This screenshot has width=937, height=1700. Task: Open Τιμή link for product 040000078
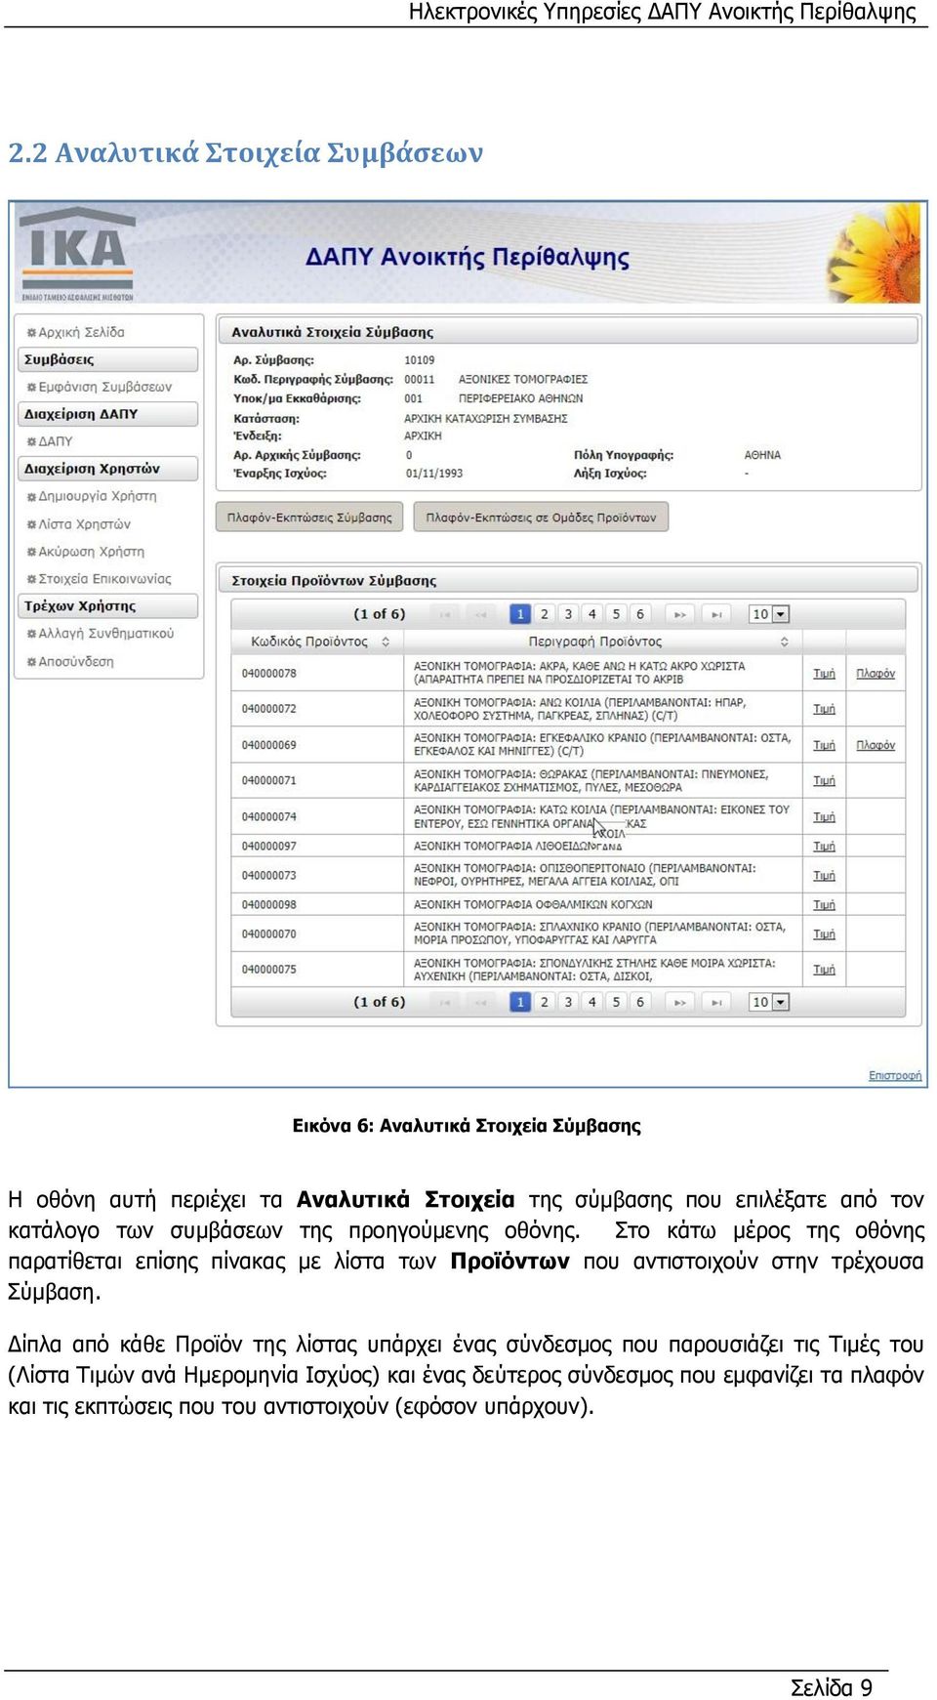tap(825, 674)
